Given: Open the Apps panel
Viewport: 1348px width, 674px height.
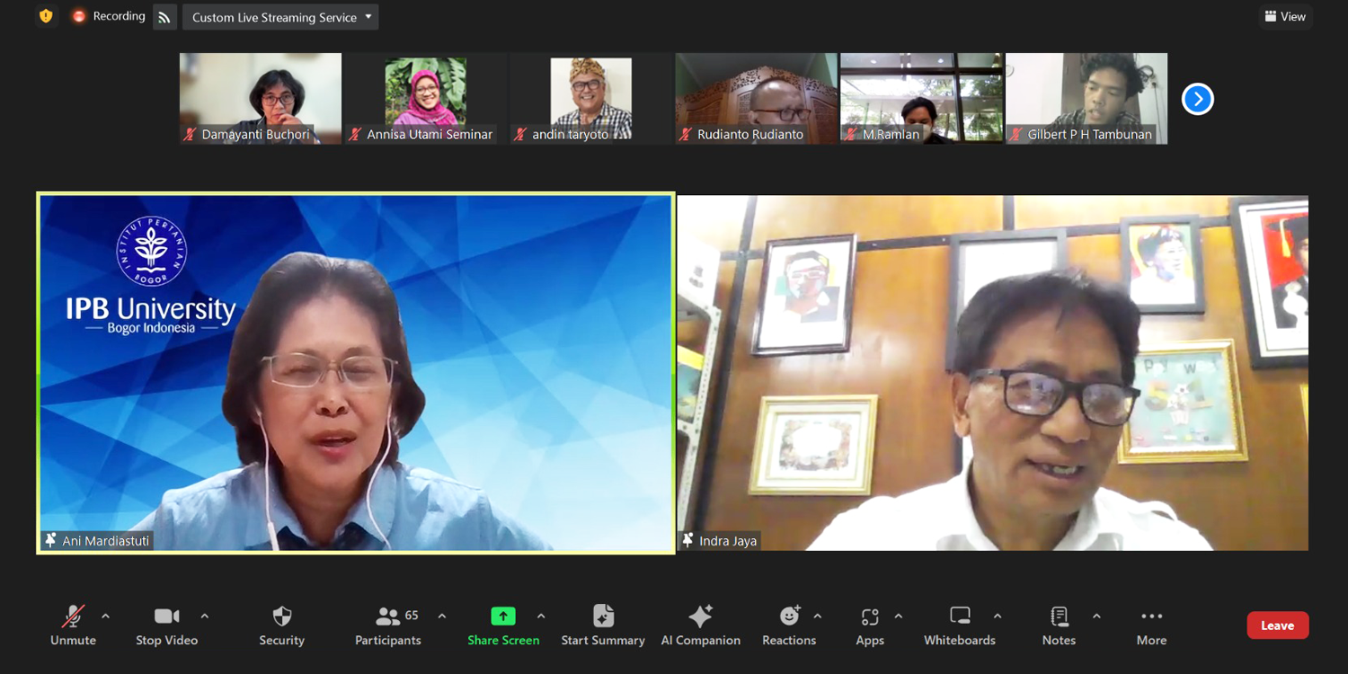Looking at the screenshot, I should [869, 625].
